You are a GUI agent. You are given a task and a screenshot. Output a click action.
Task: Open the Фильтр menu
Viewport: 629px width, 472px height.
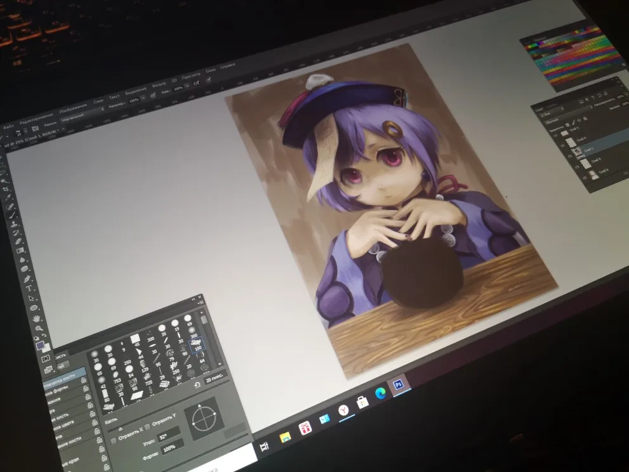(159, 85)
